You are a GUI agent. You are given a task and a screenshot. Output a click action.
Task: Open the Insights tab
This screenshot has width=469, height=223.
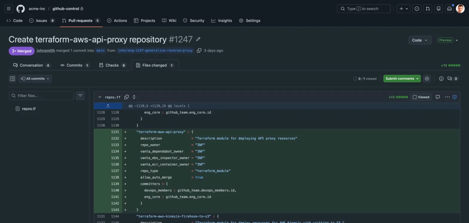222,21
